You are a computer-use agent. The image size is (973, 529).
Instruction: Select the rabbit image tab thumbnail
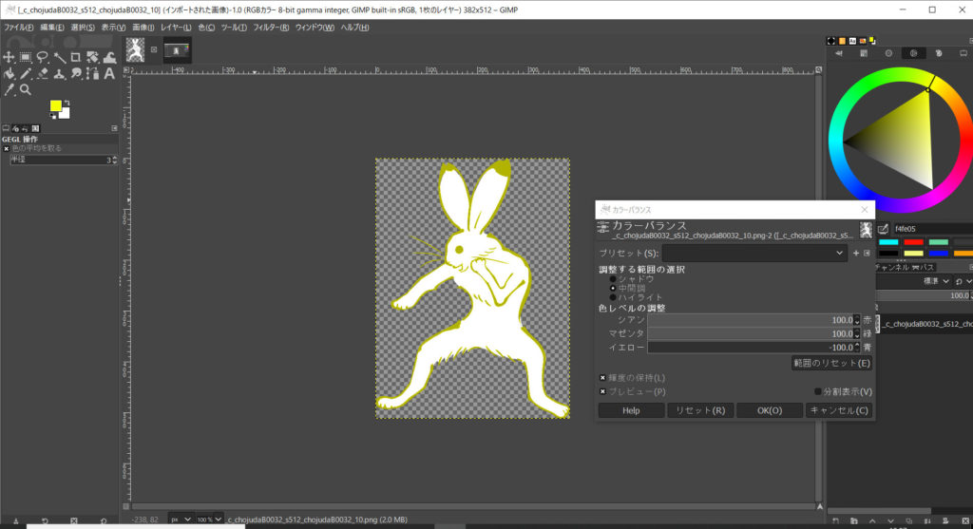click(x=135, y=50)
